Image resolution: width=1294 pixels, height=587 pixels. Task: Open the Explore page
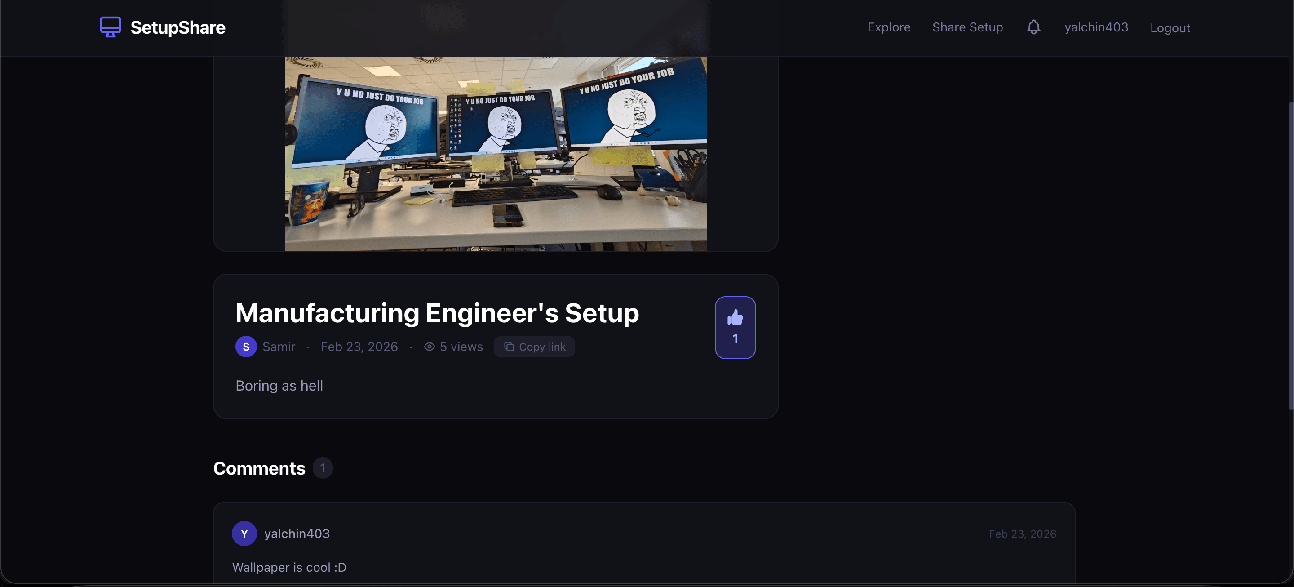(889, 27)
